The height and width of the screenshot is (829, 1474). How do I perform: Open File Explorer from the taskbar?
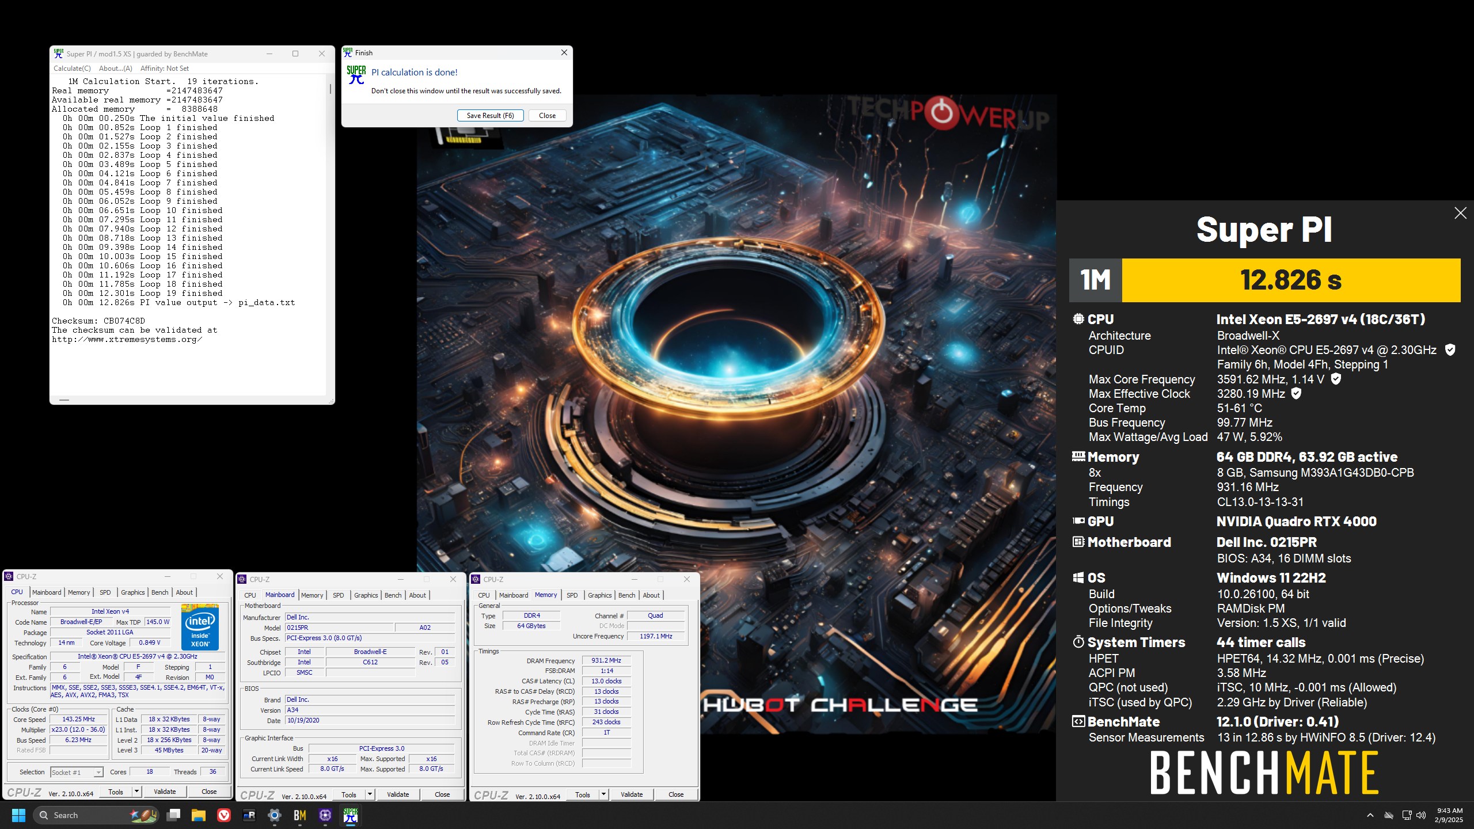[199, 815]
